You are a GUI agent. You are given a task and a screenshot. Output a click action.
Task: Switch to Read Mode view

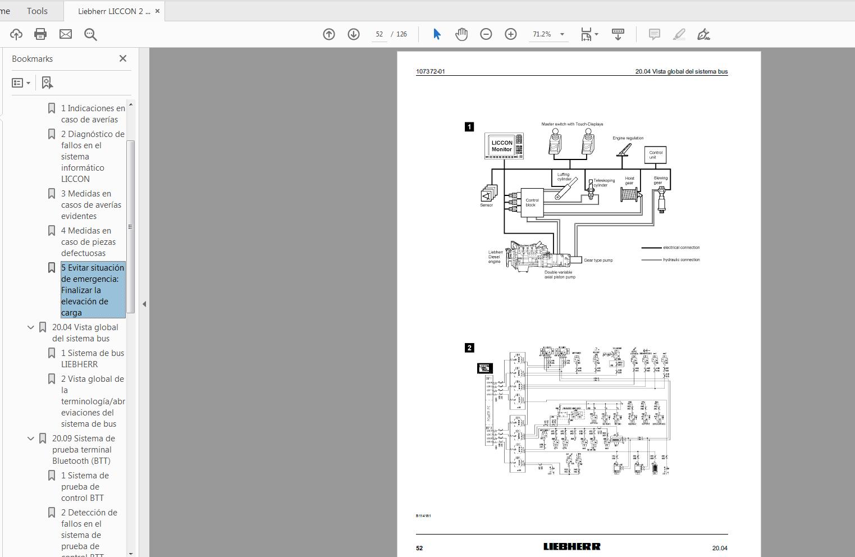(x=618, y=34)
